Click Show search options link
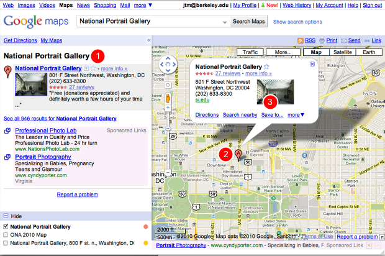Image resolution: width=385 pixels, height=256 pixels. (297, 22)
